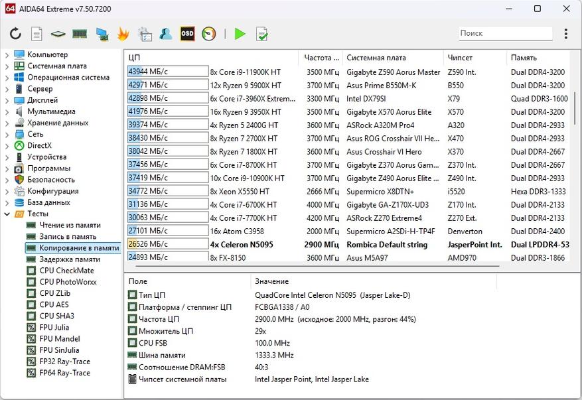
Task: Expand the Мультимедиа tree node
Action: point(7,112)
